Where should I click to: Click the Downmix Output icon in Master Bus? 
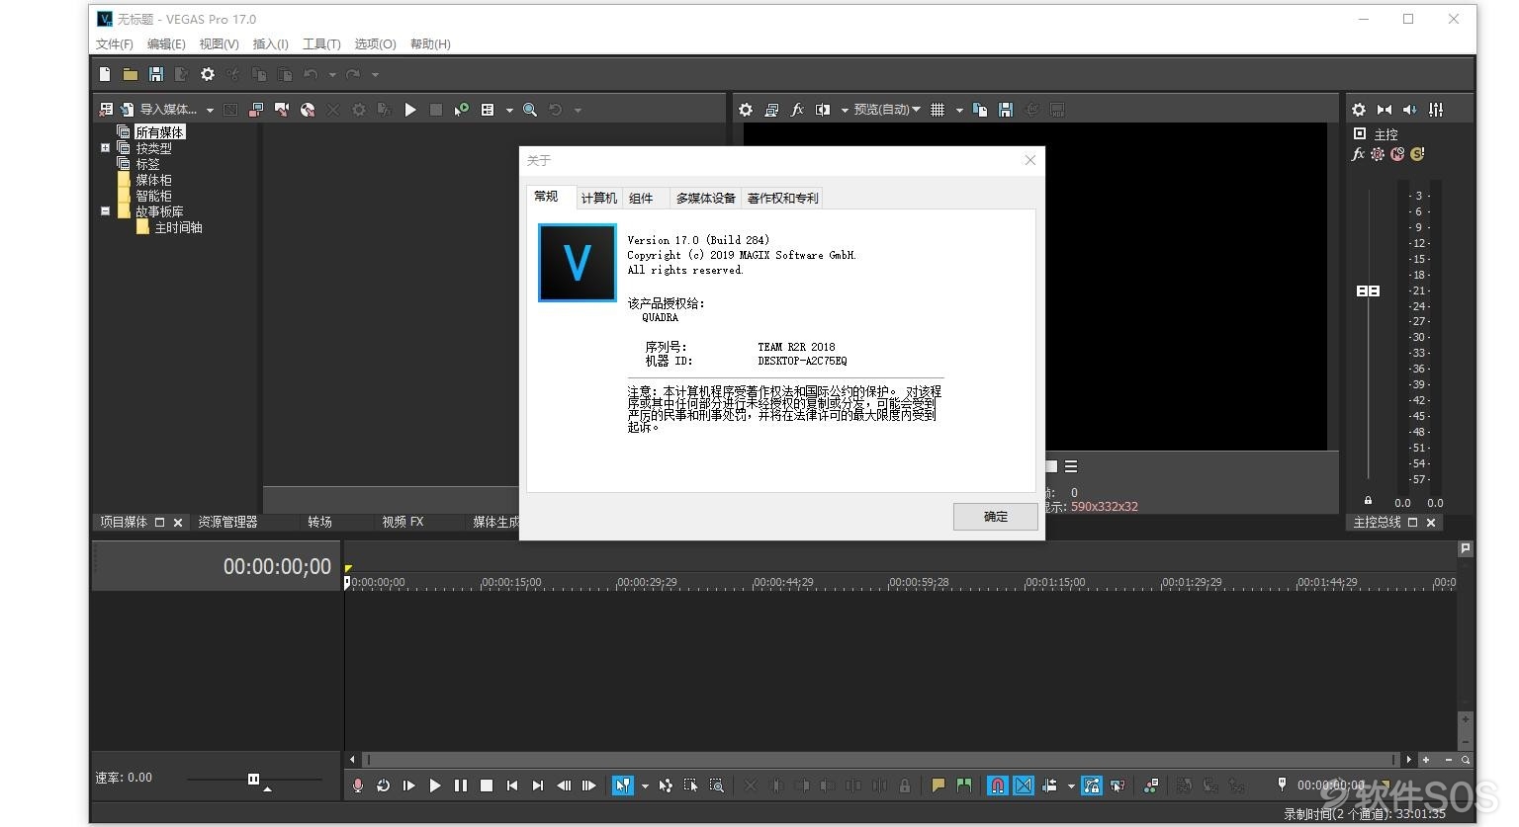pos(1385,110)
